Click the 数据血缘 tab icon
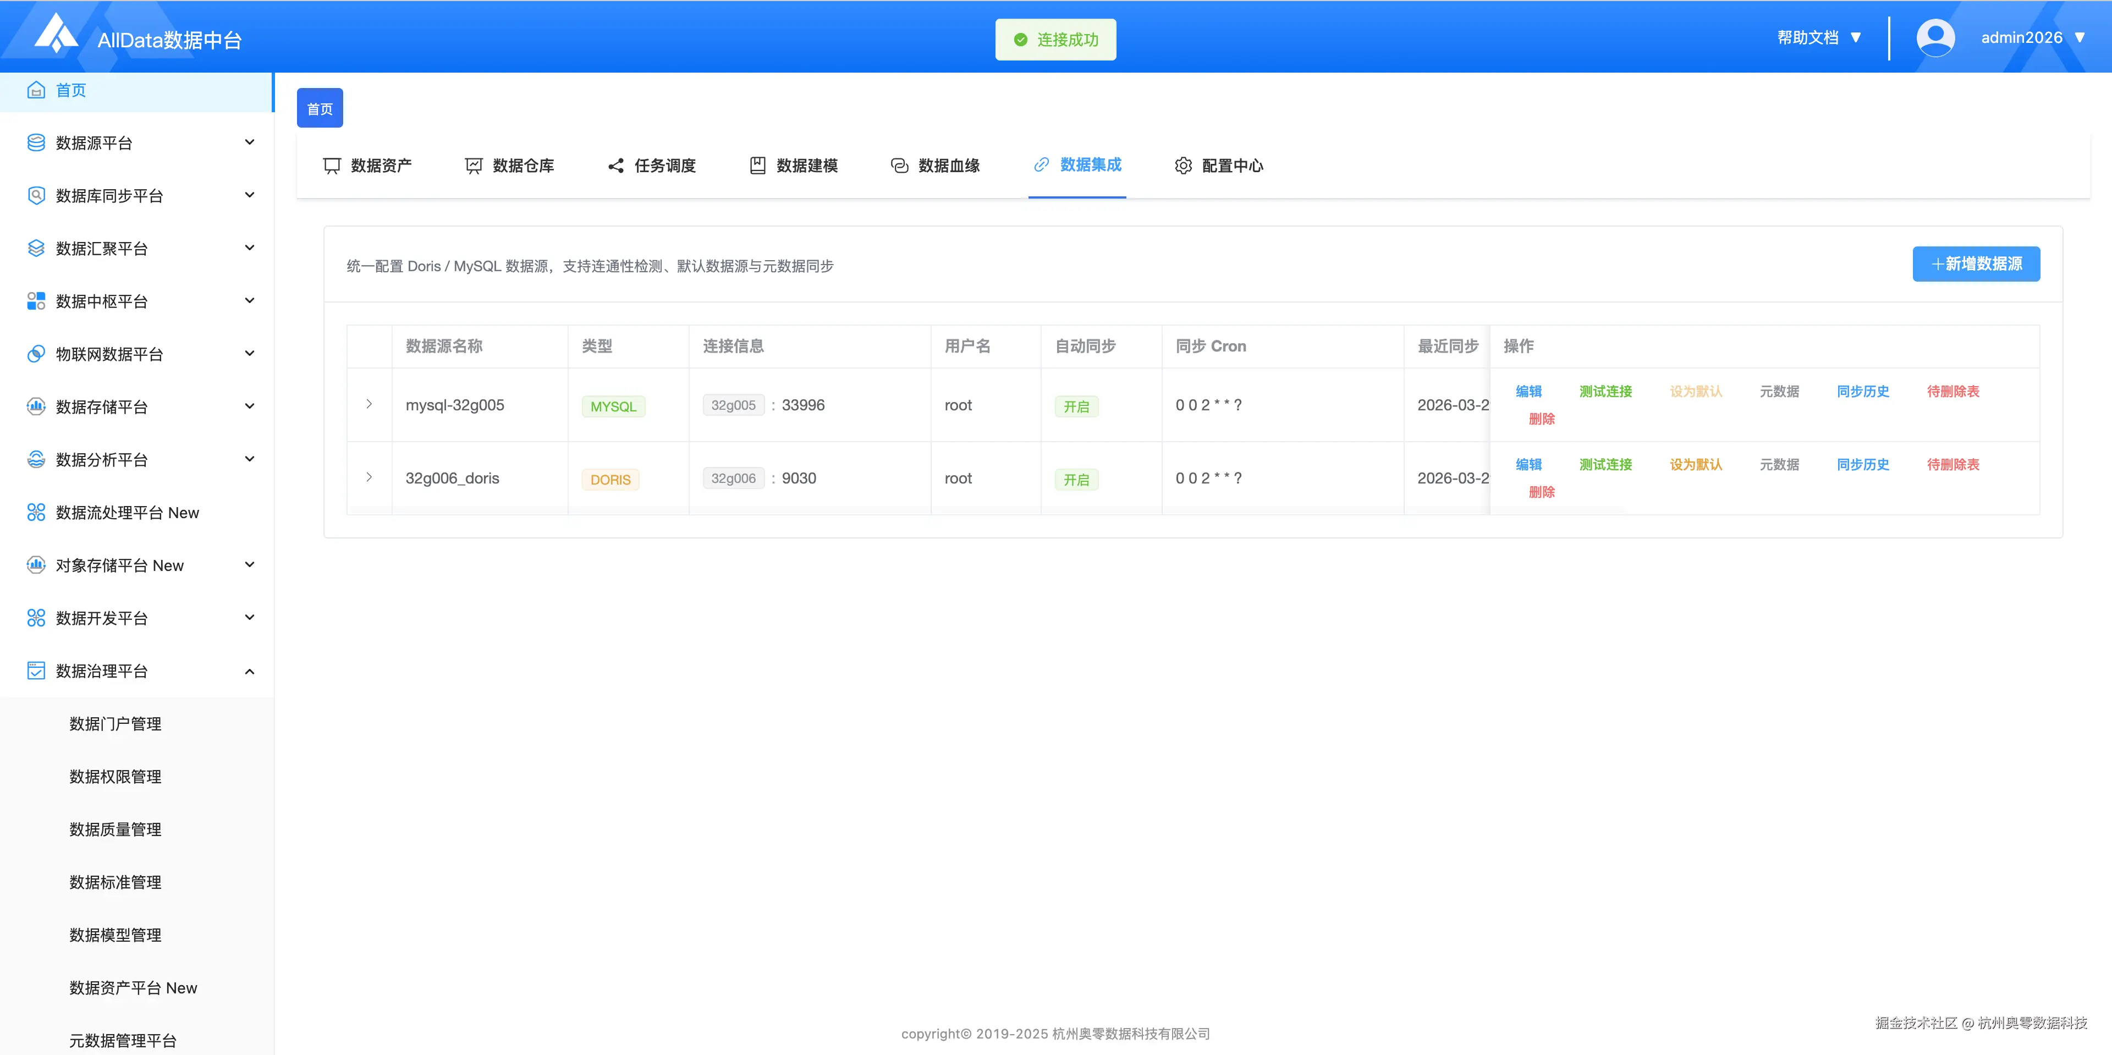 [899, 166]
